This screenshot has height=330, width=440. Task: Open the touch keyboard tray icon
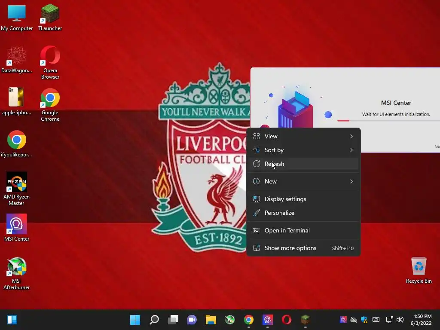(x=376, y=320)
